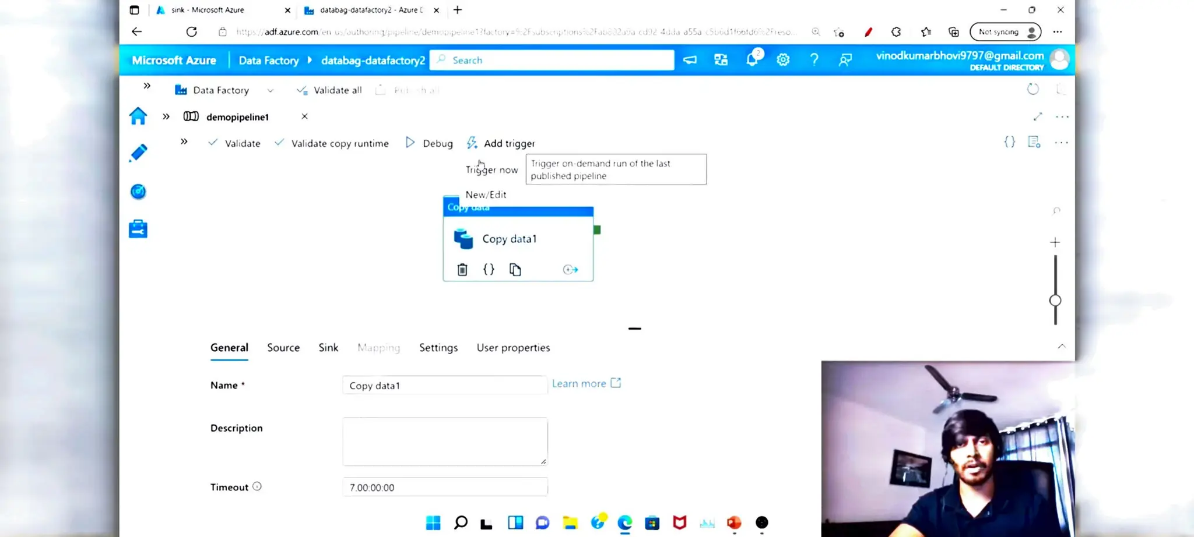Select the Copy data1 activity node
The width and height of the screenshot is (1194, 537).
click(x=518, y=239)
